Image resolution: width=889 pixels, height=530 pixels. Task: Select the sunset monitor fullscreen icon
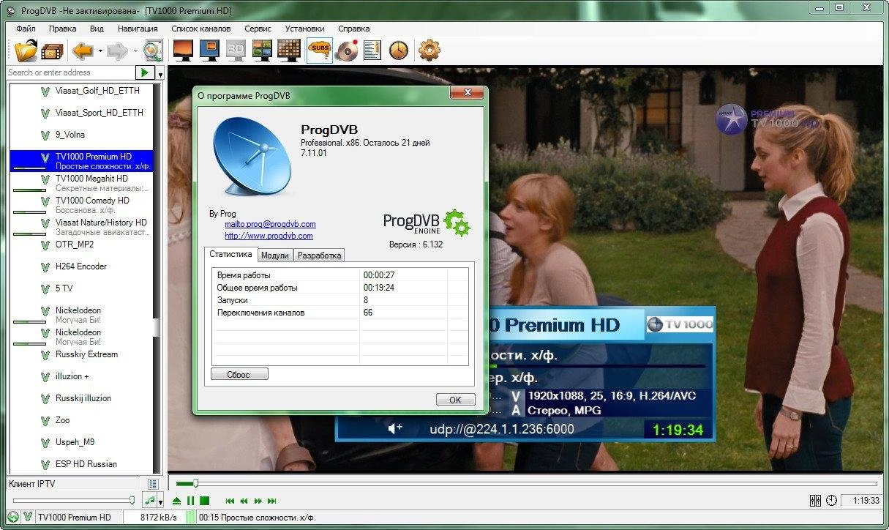click(183, 51)
